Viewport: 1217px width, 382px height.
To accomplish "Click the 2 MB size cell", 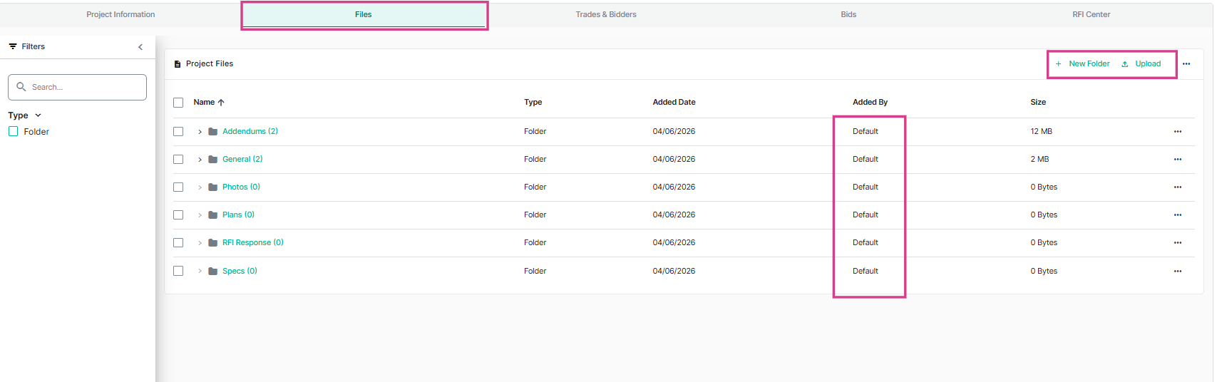I will click(x=1039, y=159).
